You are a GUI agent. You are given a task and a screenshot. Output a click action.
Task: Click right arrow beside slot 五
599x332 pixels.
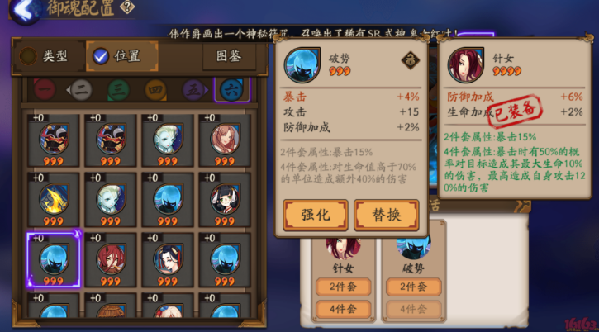pos(207,90)
